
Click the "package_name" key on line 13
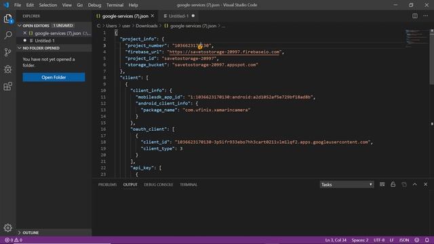pos(159,110)
